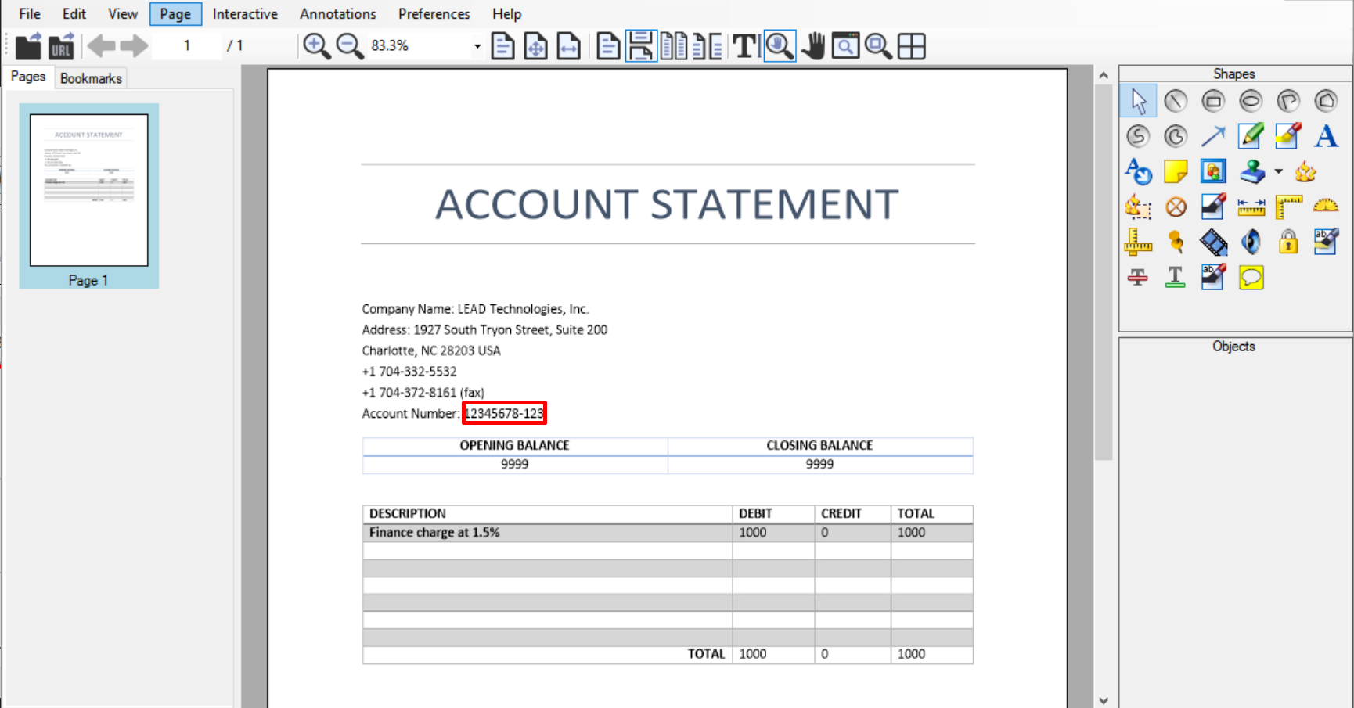Select the Page 1 thumbnail

(88, 192)
